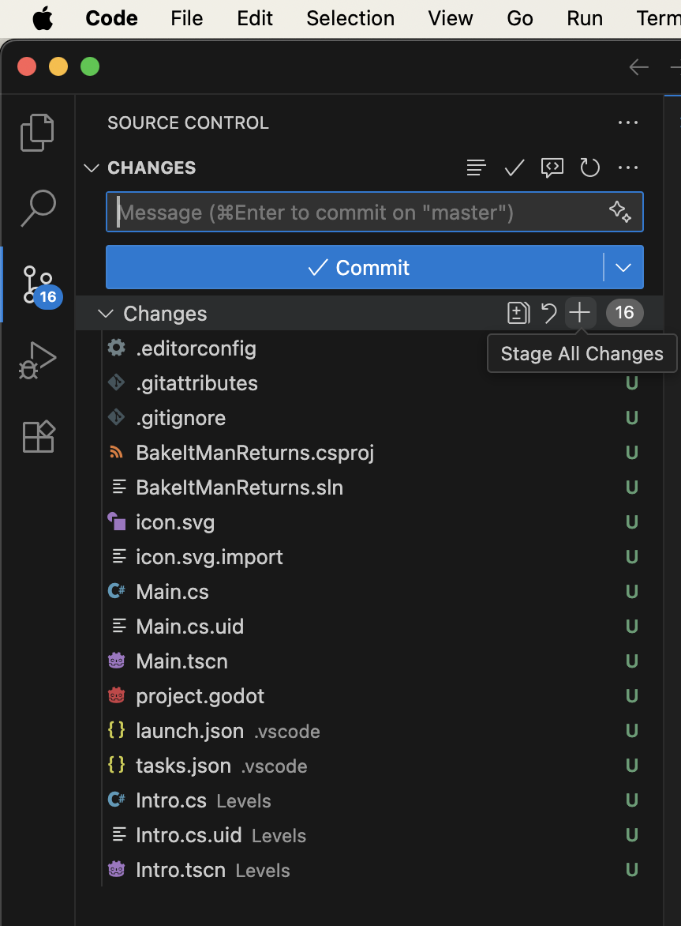Screen dimensions: 681x926
Task: Generate commit message with sparkle icon
Action: click(620, 212)
